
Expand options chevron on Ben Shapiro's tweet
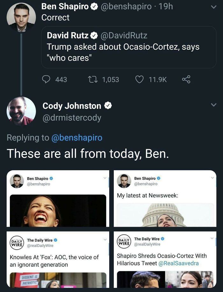point(213,7)
